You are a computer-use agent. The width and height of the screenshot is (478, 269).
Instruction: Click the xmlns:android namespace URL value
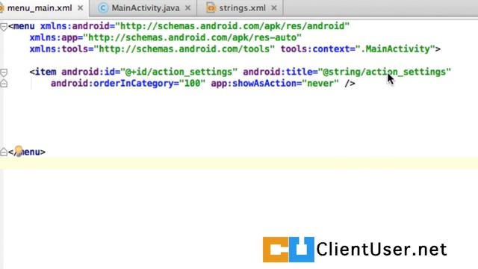[x=232, y=26]
